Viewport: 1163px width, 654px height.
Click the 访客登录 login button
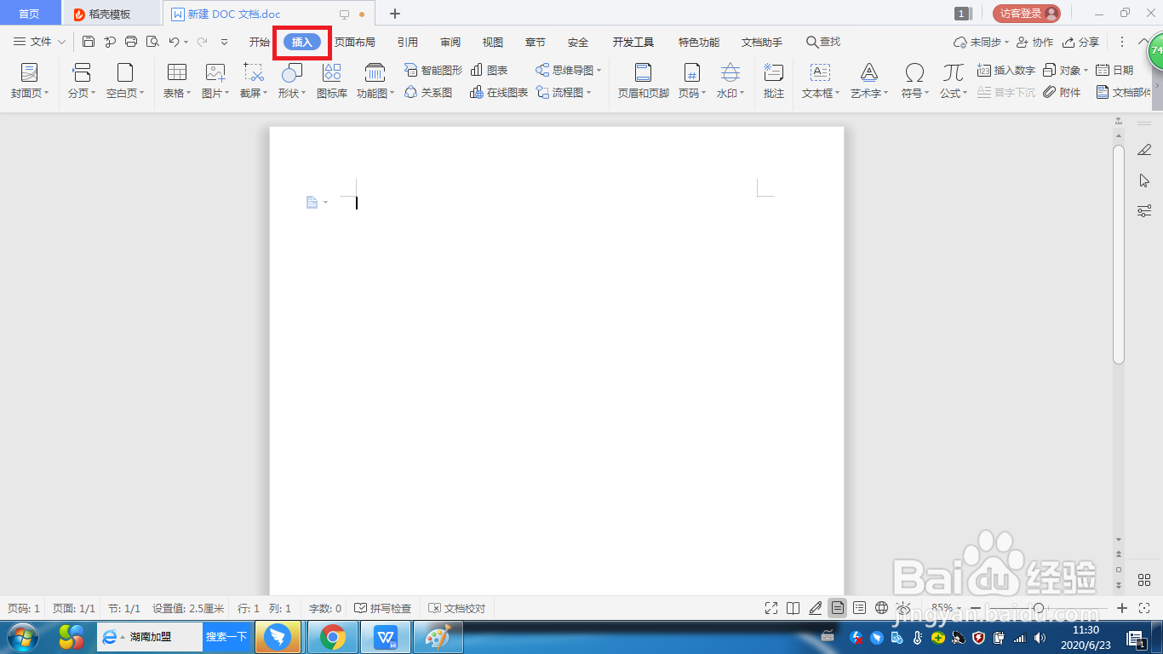click(1027, 14)
